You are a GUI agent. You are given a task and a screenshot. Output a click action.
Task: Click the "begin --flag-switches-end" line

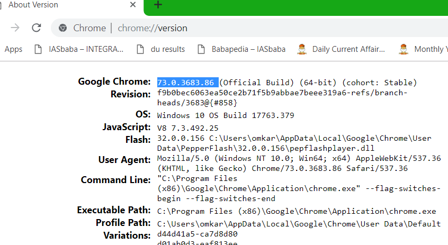pos(216,198)
